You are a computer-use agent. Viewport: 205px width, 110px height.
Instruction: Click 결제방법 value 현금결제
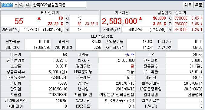click(x=195, y=95)
